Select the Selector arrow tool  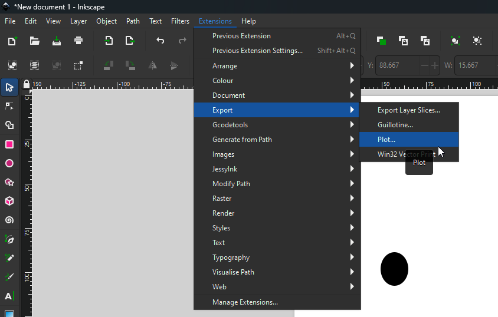(9, 87)
